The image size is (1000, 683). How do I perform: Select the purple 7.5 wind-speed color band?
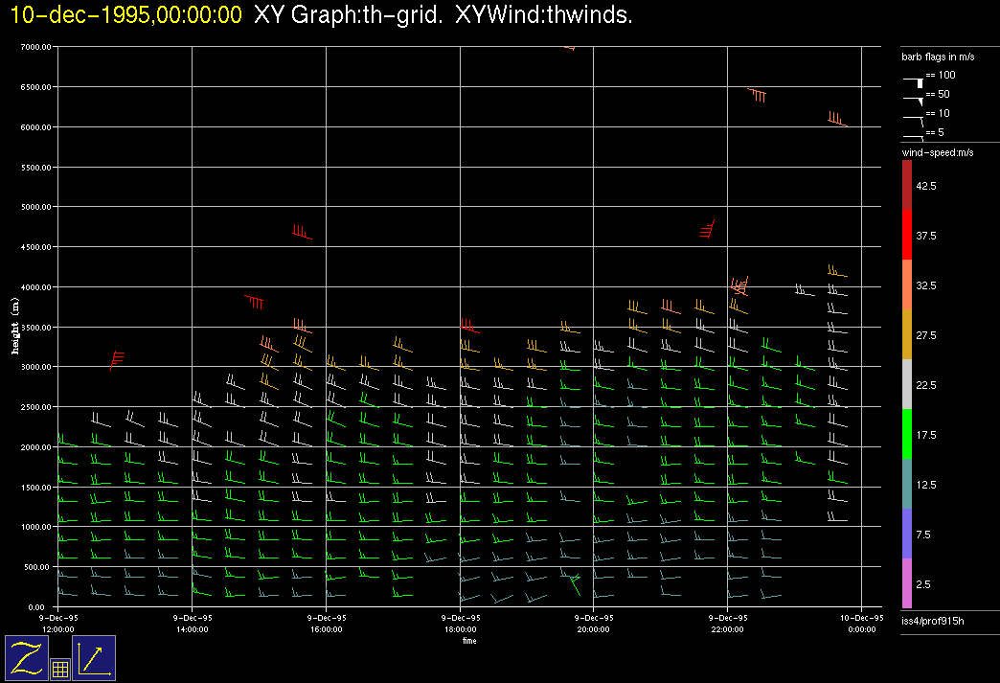click(x=906, y=534)
